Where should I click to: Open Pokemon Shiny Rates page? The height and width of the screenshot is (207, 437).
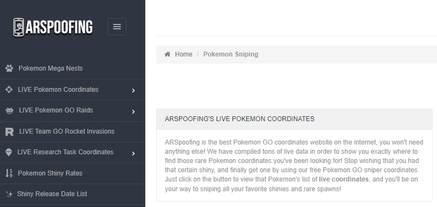coord(50,173)
